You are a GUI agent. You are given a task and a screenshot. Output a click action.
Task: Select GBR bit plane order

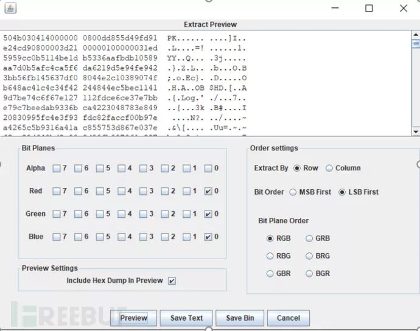pos(270,273)
